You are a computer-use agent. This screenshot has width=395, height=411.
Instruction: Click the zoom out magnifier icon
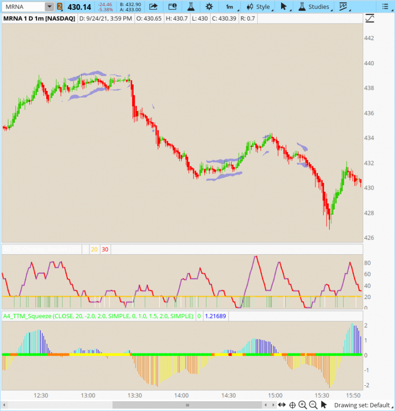click(x=313, y=405)
